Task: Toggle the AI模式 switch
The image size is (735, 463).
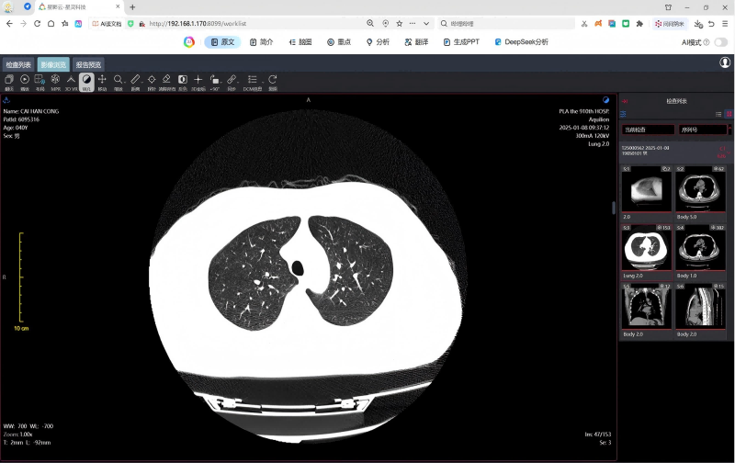Action: (720, 41)
